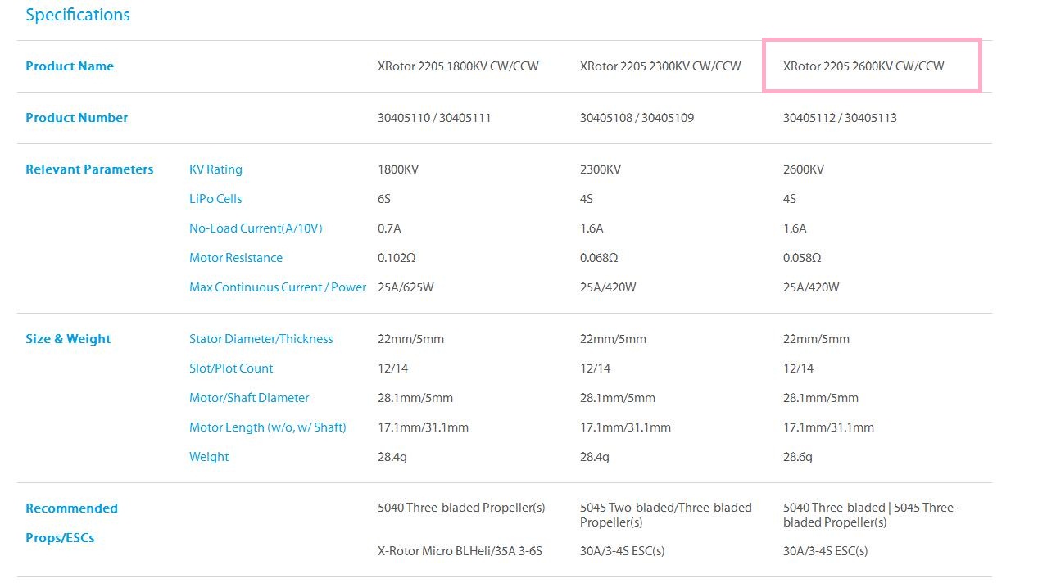The width and height of the screenshot is (1038, 583).
Task: Click the Slot/Plot Count label
Action: pyautogui.click(x=231, y=368)
